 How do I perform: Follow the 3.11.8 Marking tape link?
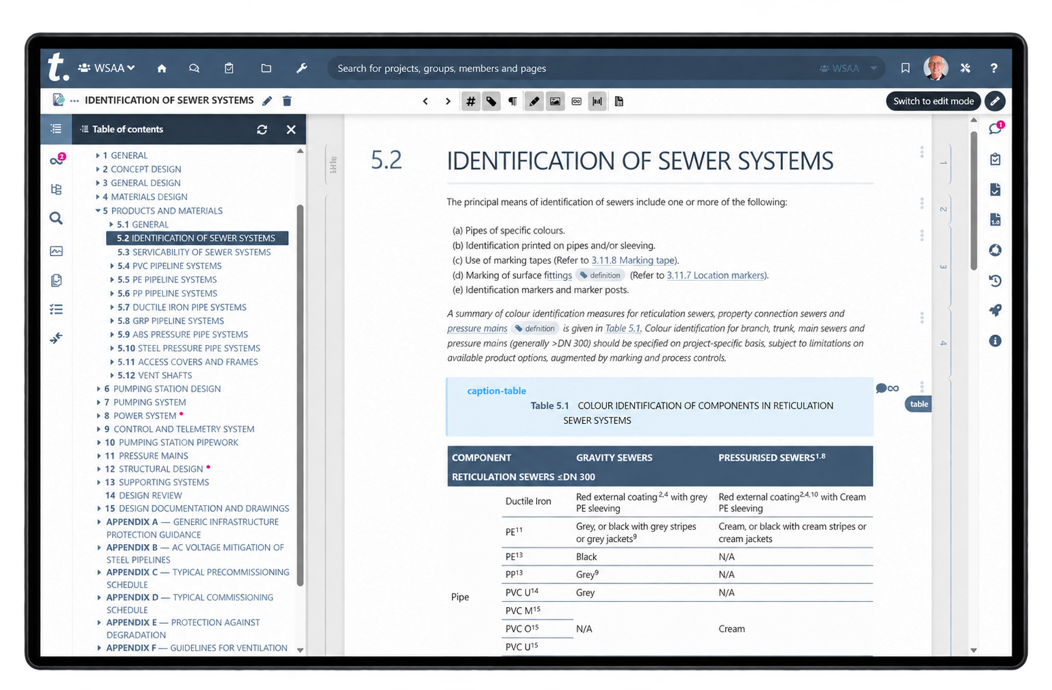(633, 260)
